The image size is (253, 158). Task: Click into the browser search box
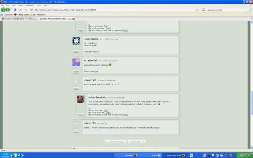click(228, 10)
